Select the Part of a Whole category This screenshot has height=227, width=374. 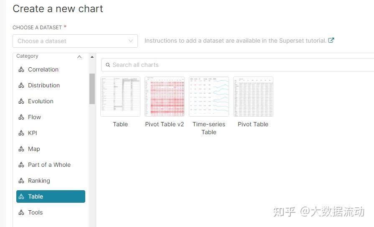(49, 165)
